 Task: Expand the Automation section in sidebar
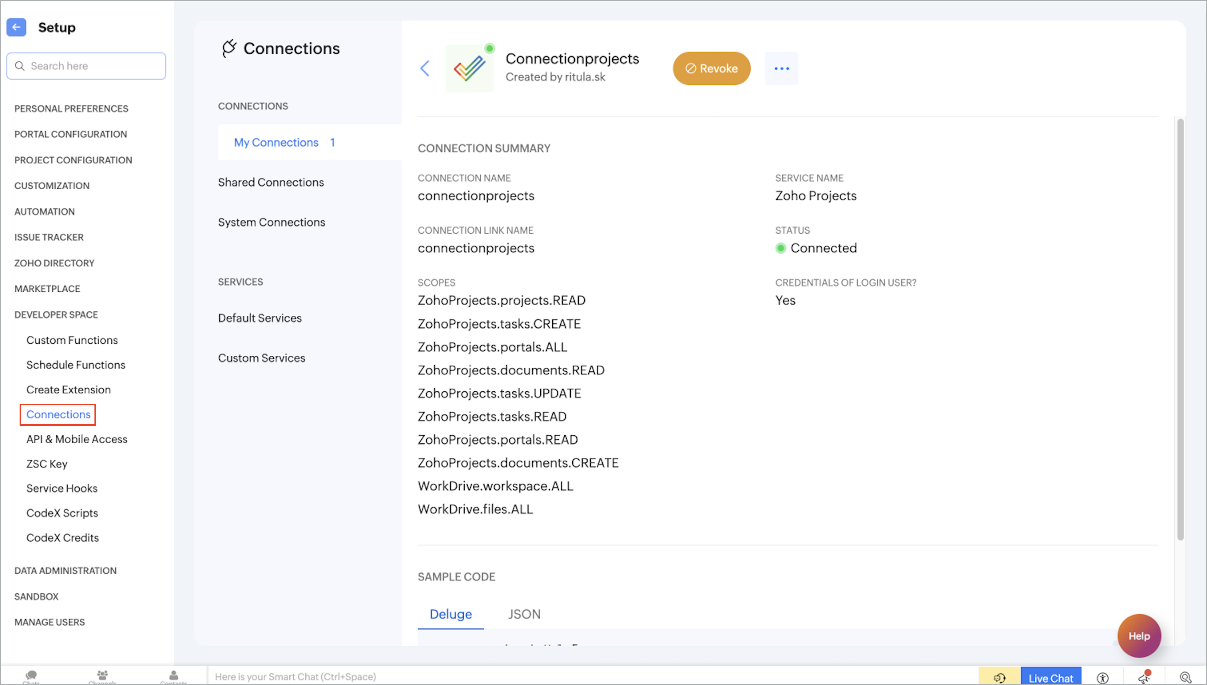pyautogui.click(x=44, y=212)
